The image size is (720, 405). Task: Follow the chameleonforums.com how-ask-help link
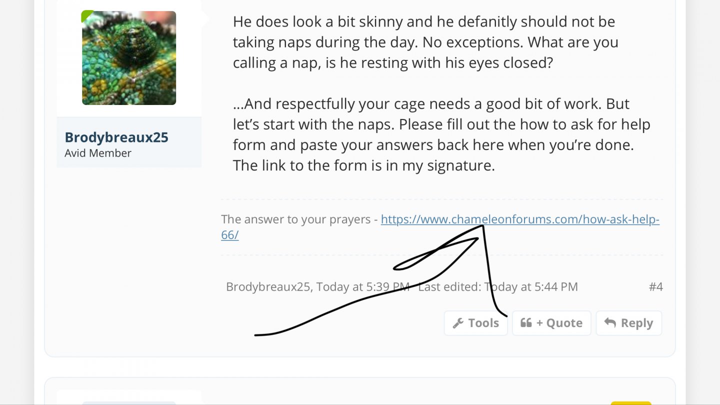(520, 219)
